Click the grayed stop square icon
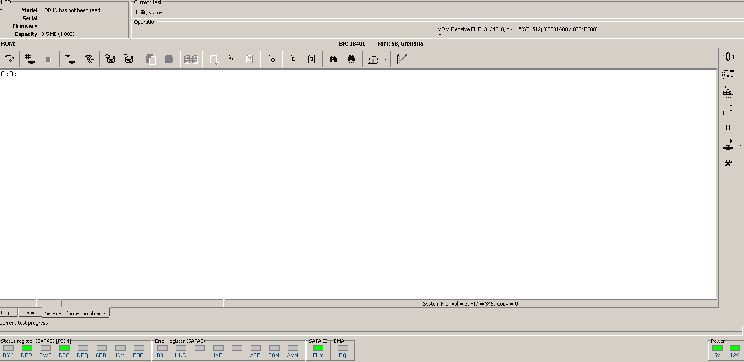 (x=48, y=59)
